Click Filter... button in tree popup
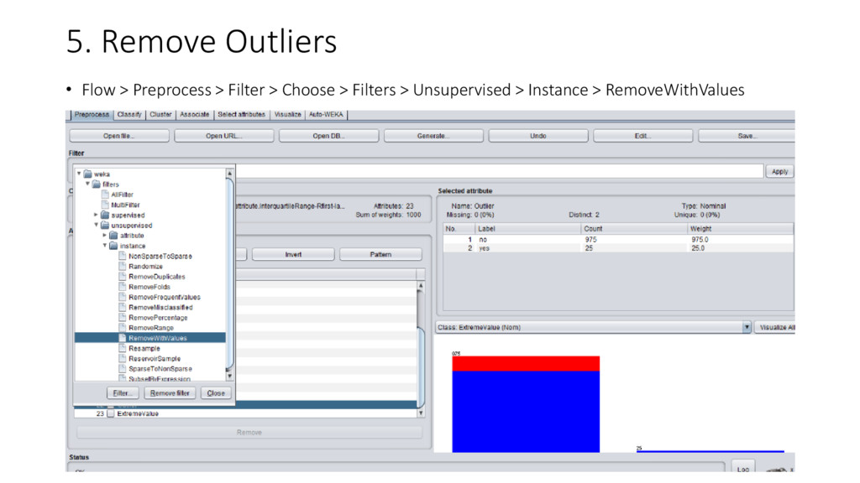Image resolution: width=860 pixels, height=483 pixels. click(x=123, y=393)
